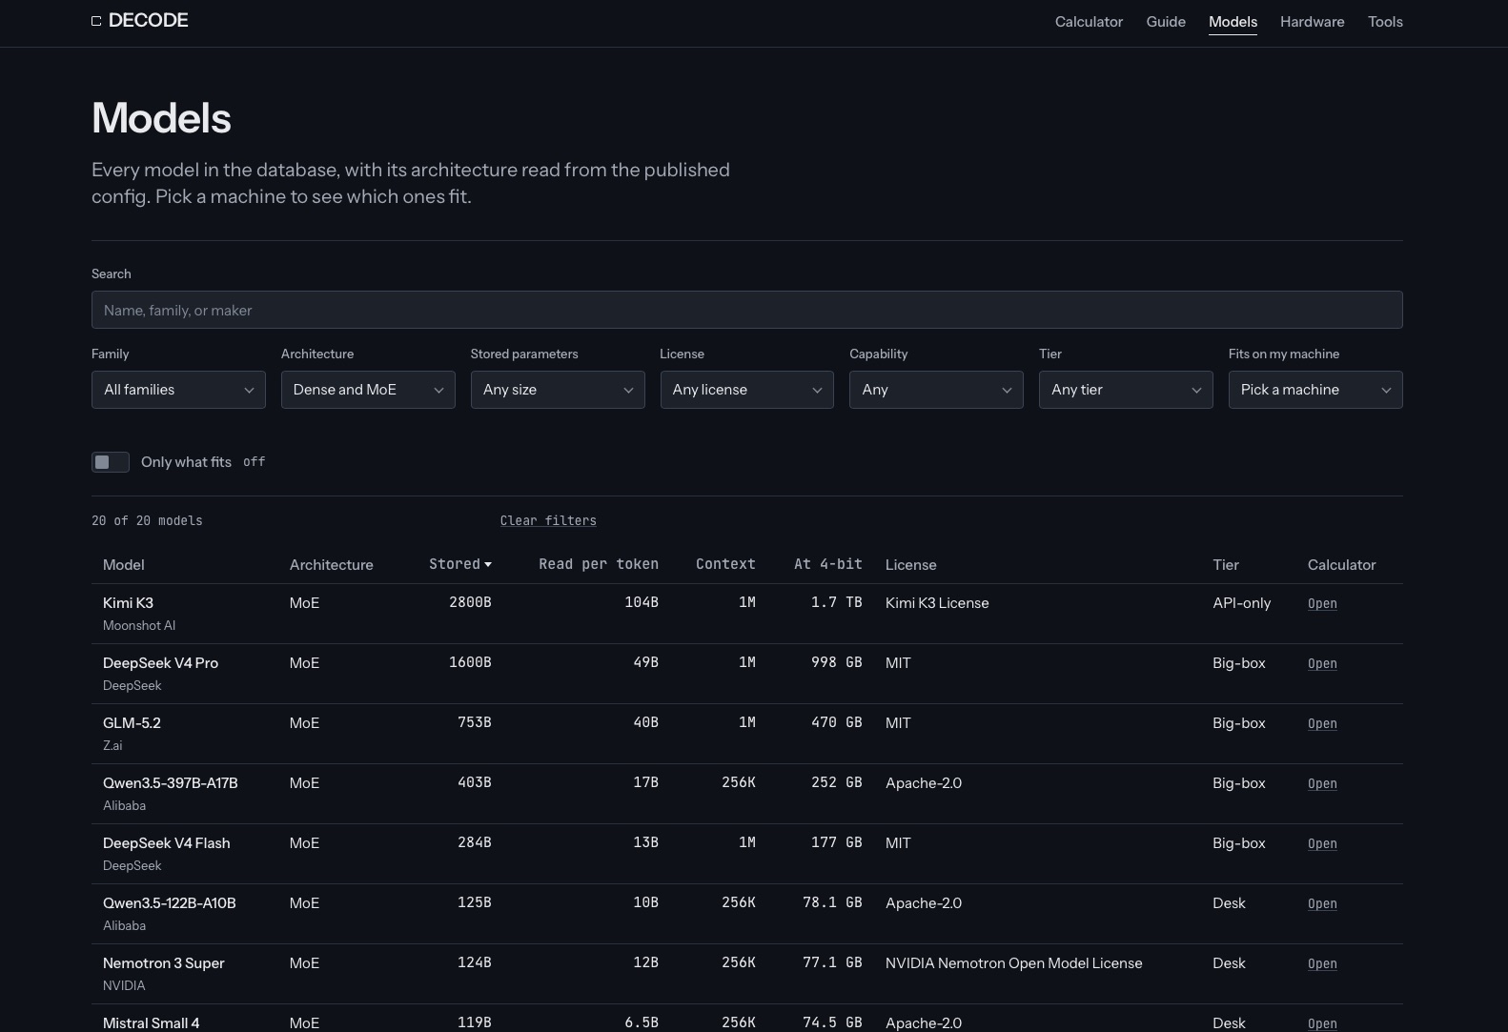Click the 753B stored value

(475, 722)
